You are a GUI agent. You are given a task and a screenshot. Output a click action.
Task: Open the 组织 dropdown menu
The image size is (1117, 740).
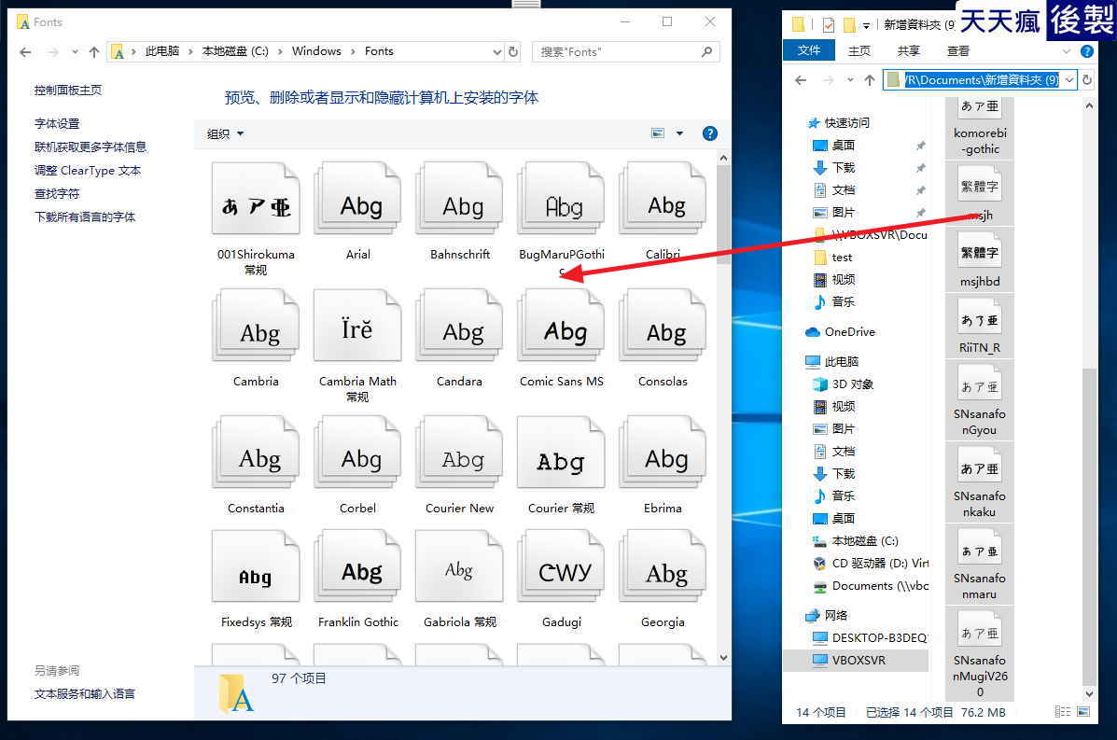(x=225, y=133)
